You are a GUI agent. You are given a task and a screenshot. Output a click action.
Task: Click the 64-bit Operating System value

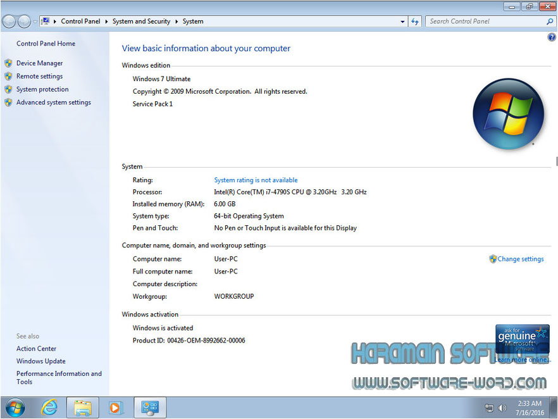(x=249, y=216)
